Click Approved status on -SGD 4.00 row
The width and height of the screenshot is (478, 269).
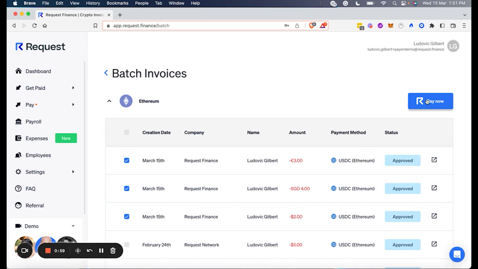tap(402, 189)
